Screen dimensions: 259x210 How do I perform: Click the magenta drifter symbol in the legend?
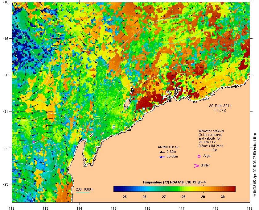(197, 166)
